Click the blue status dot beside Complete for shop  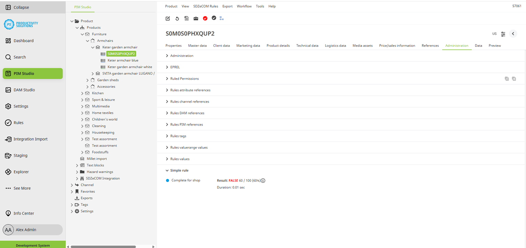tap(167, 180)
